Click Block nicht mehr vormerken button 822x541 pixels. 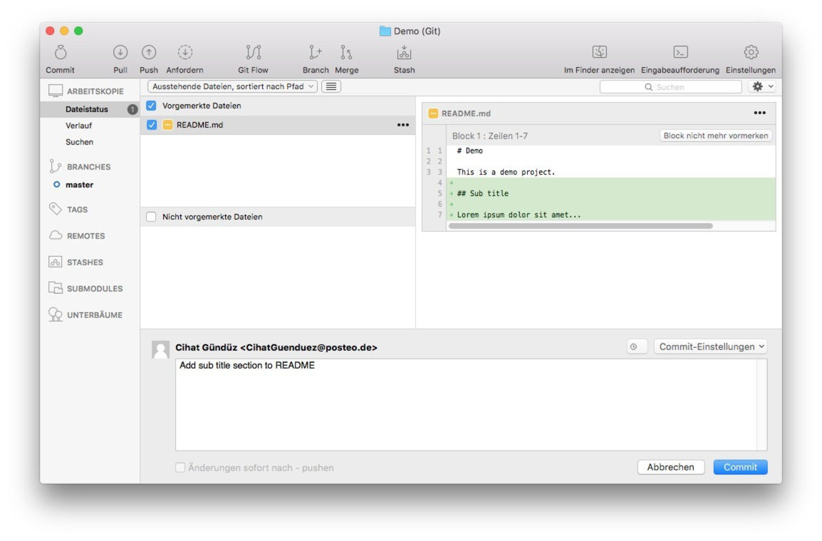[x=716, y=135]
